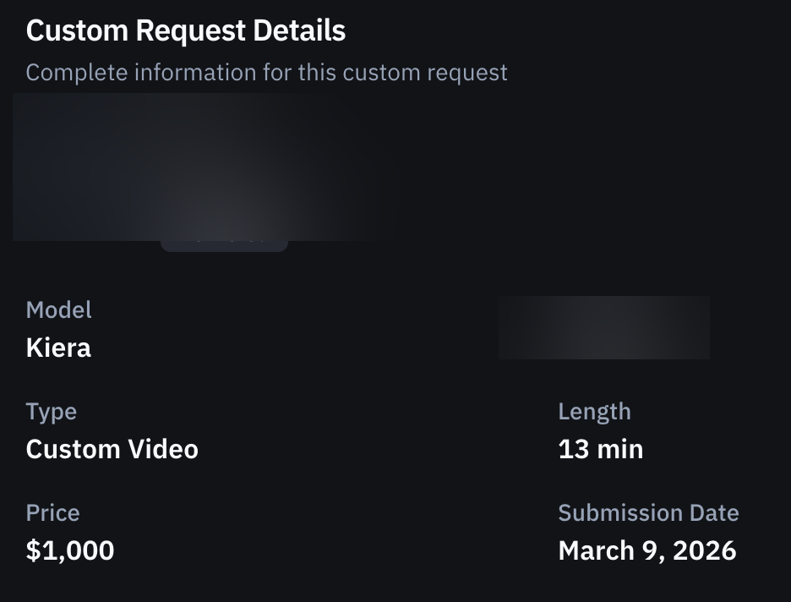Click the Custom Request Details heading
The height and width of the screenshot is (602, 791).
click(x=186, y=30)
